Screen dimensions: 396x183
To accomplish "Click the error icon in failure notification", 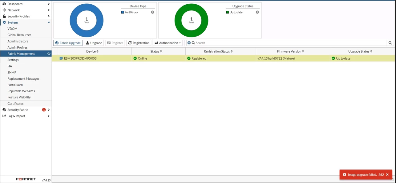I will tap(345, 175).
